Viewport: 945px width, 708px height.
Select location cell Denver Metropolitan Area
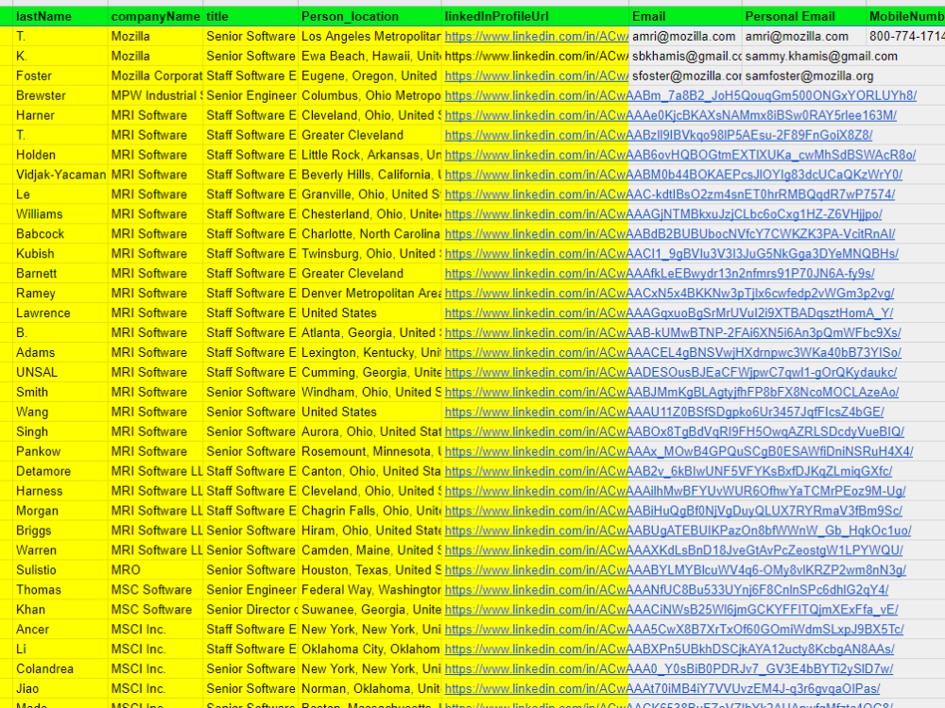point(370,294)
